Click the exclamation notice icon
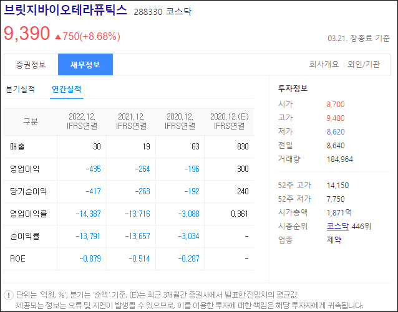This screenshot has width=398, height=312. pos(9,295)
